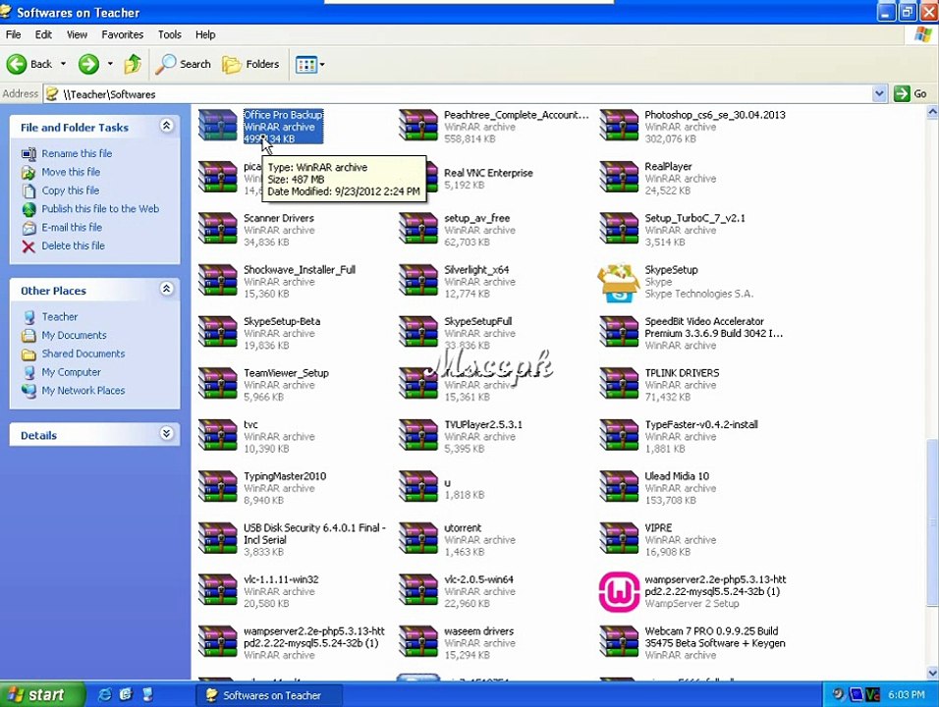The width and height of the screenshot is (939, 707).
Task: Click Rename this file
Action: (x=77, y=154)
